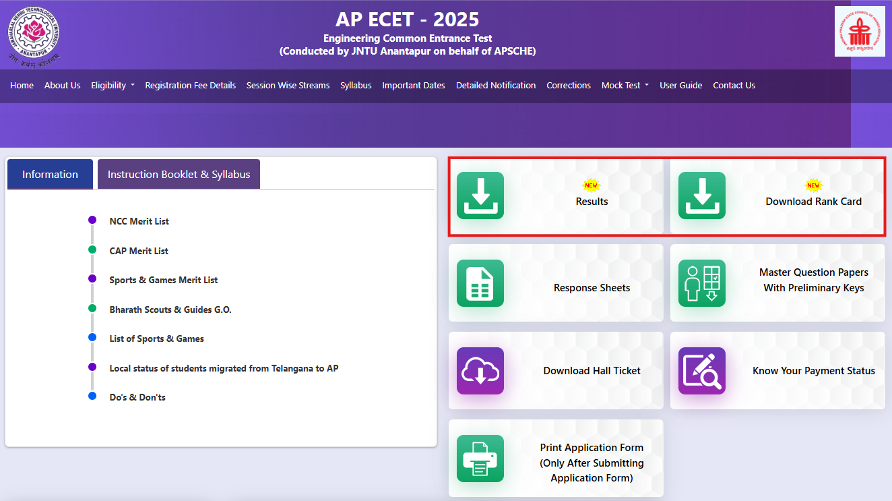Click the Conducted by JNTU Anantapur line

tap(408, 51)
